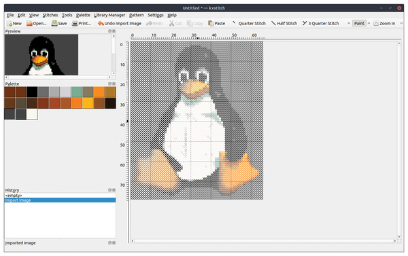Click the Zoom In toolbar button

coord(384,23)
